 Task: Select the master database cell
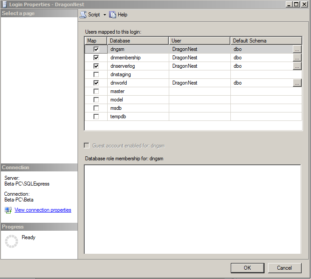pyautogui.click(x=138, y=91)
